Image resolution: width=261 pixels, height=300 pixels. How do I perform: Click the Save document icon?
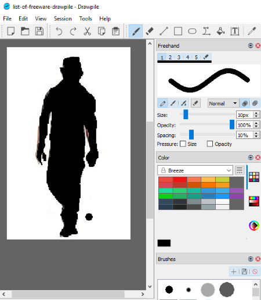point(39,31)
